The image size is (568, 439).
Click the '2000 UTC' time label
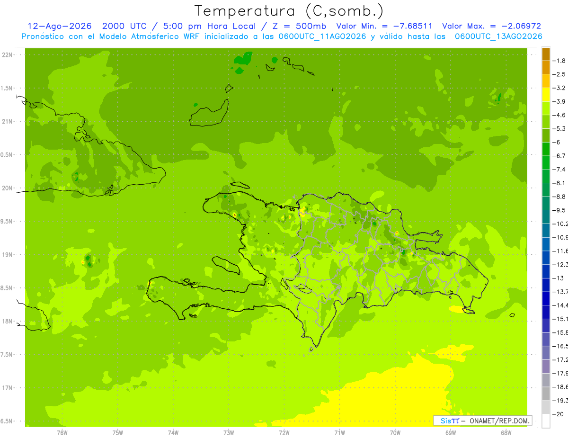[x=124, y=26]
